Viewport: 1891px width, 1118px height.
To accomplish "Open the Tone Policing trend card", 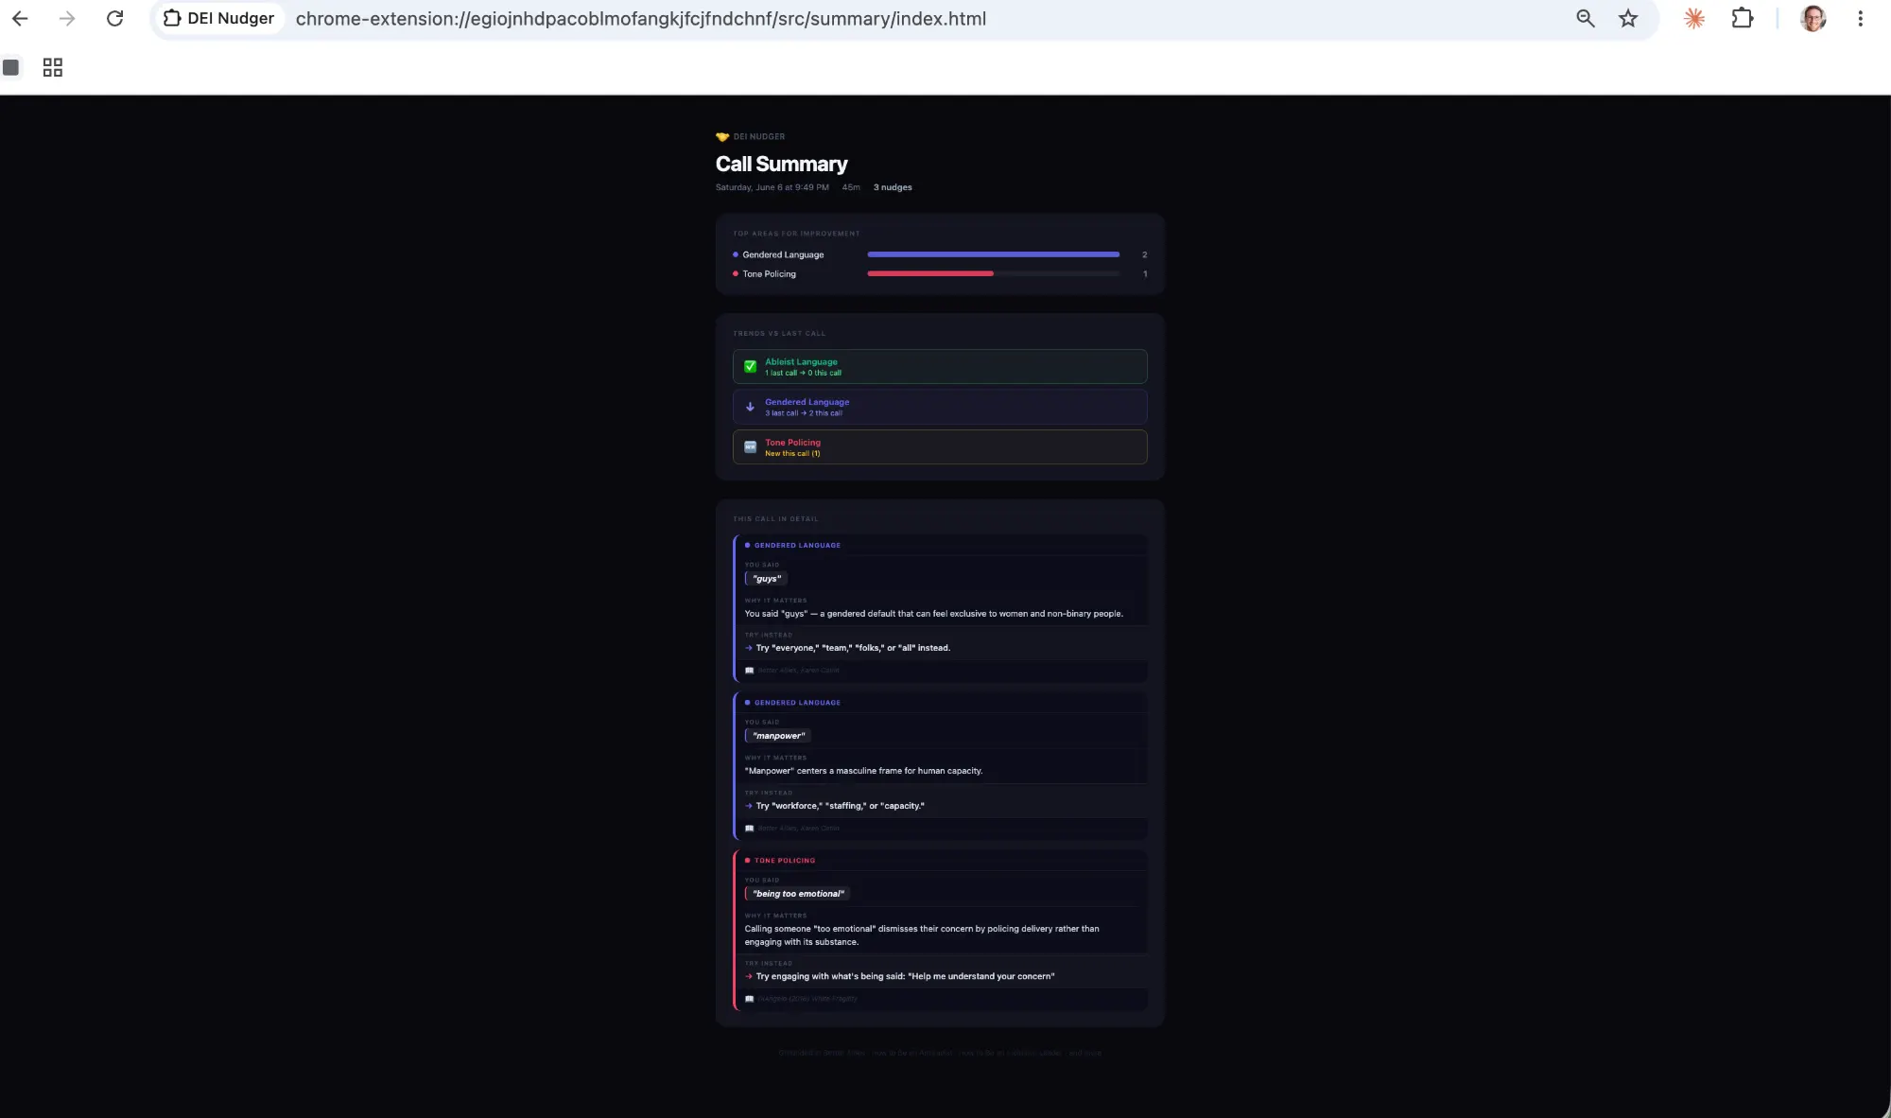I will (940, 447).
